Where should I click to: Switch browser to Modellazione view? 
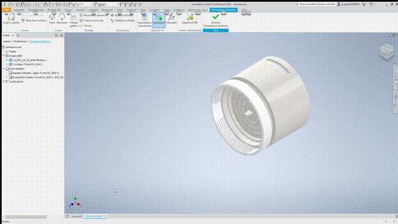coord(20,42)
